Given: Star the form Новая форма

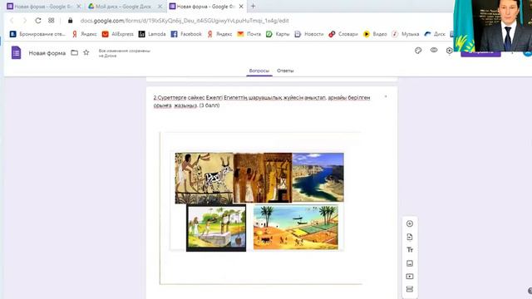Looking at the screenshot, I should point(86,52).
